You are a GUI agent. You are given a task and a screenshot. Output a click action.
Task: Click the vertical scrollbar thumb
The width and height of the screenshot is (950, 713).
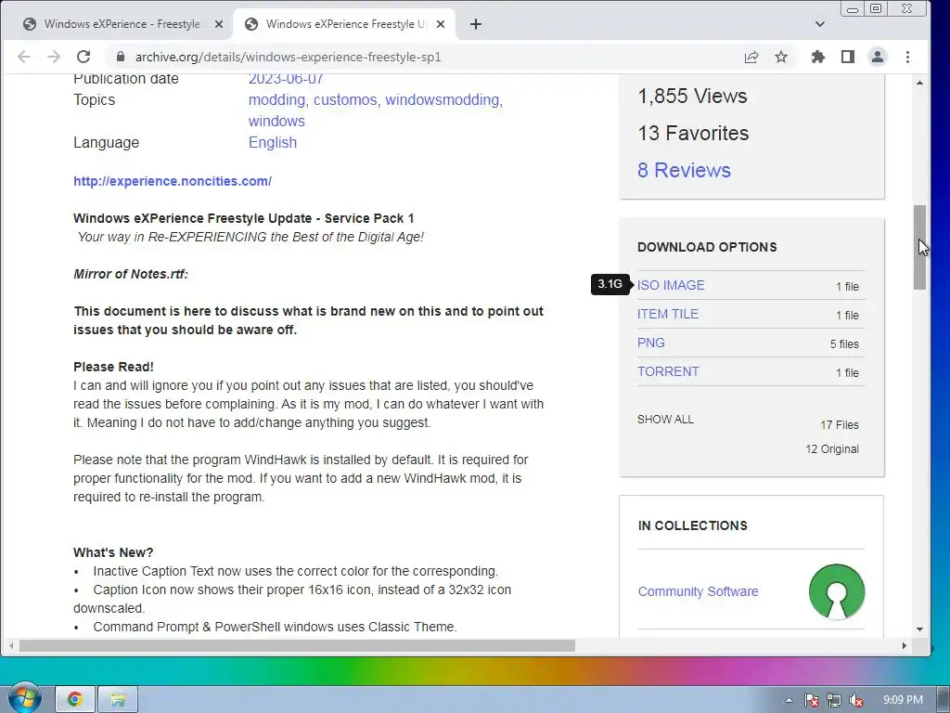pyautogui.click(x=919, y=247)
